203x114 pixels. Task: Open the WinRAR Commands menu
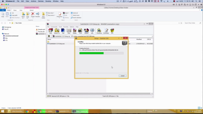[x=54, y=27]
